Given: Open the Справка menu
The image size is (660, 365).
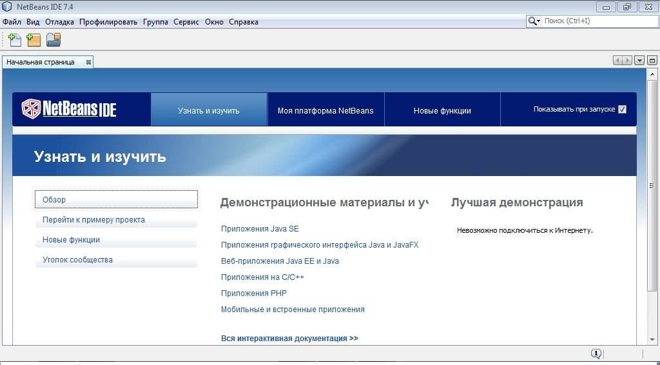Looking at the screenshot, I should point(244,22).
